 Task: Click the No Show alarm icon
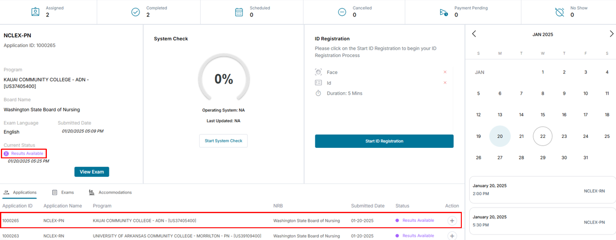pyautogui.click(x=560, y=12)
